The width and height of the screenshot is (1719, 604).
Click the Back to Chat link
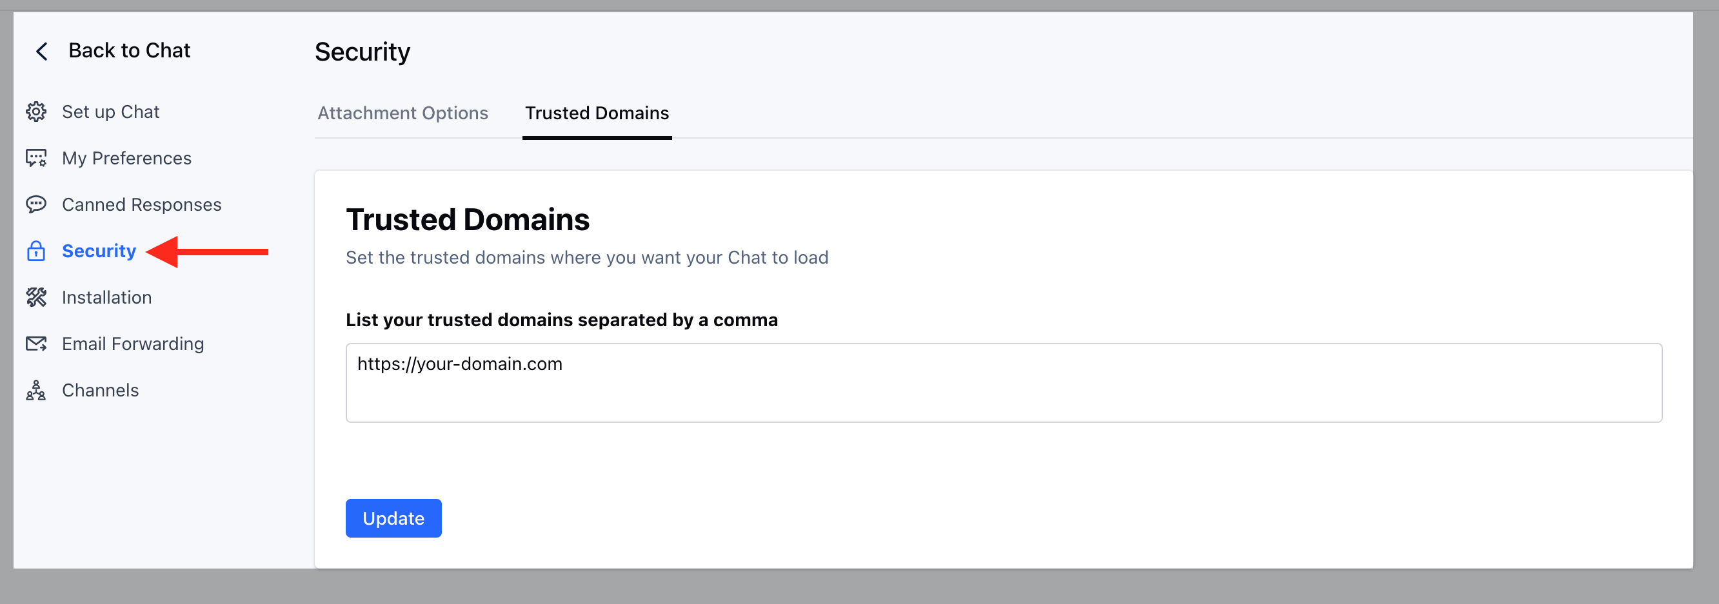coord(129,50)
